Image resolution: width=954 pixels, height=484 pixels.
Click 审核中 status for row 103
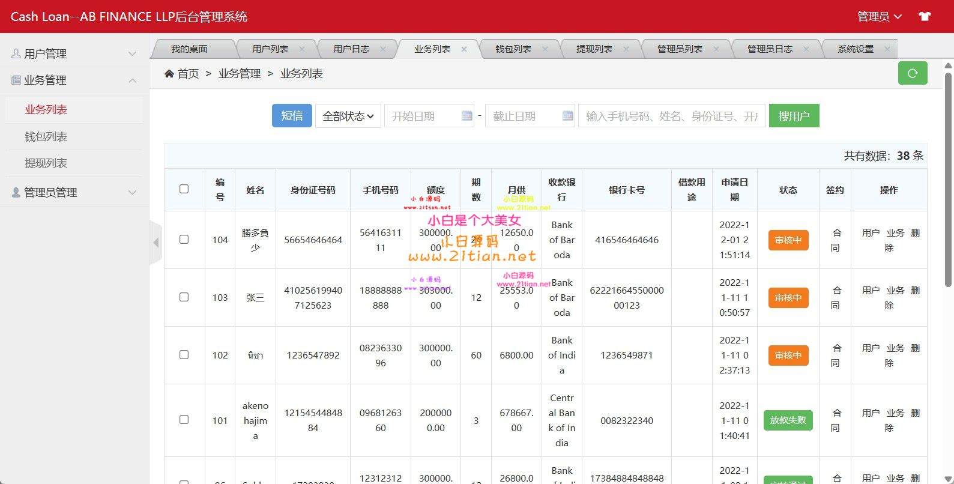pyautogui.click(x=788, y=298)
